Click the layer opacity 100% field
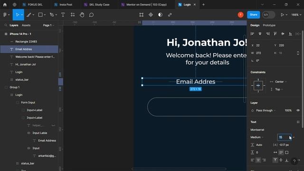 [288, 110]
